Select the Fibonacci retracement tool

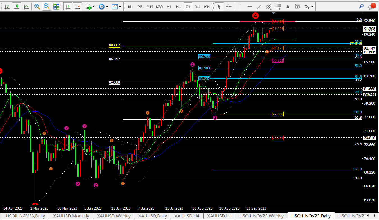(278, 6)
